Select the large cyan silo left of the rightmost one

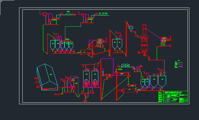click(x=154, y=81)
